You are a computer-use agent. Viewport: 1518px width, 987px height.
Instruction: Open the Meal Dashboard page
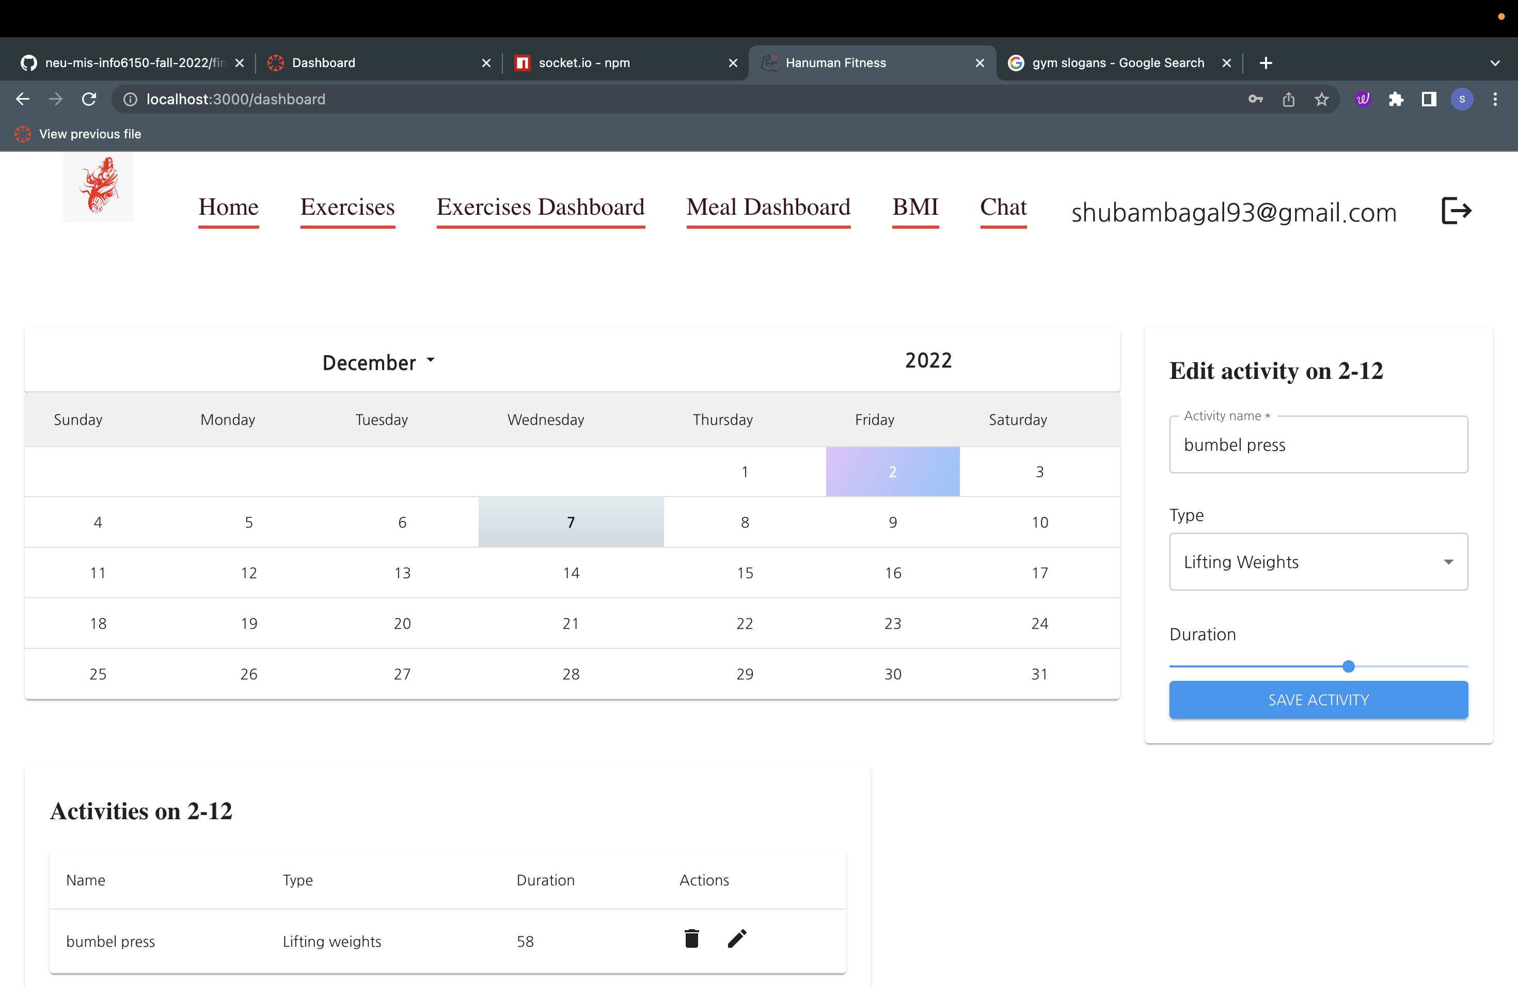pyautogui.click(x=768, y=207)
